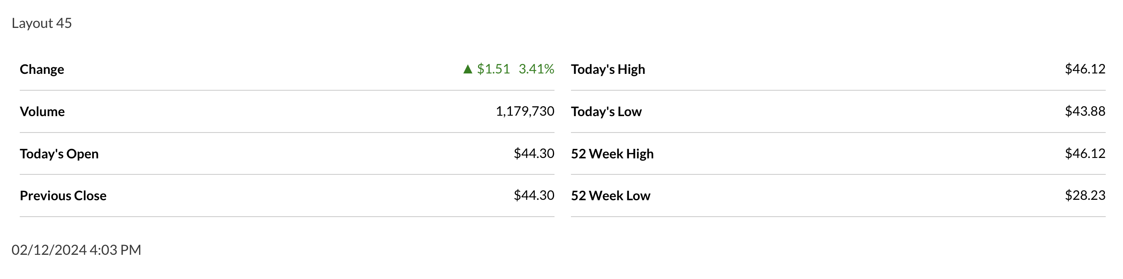Click the Today's High $46.12 value

coord(1085,69)
